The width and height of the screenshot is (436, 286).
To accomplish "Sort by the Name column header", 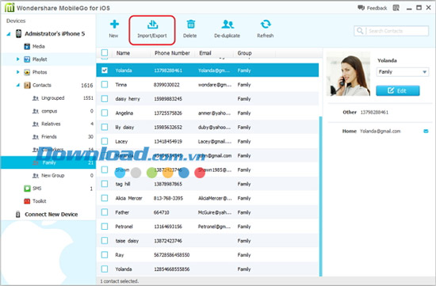I will click(123, 53).
